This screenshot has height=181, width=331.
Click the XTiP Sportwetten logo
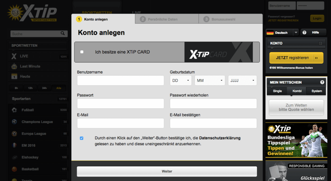pyautogui.click(x=32, y=13)
